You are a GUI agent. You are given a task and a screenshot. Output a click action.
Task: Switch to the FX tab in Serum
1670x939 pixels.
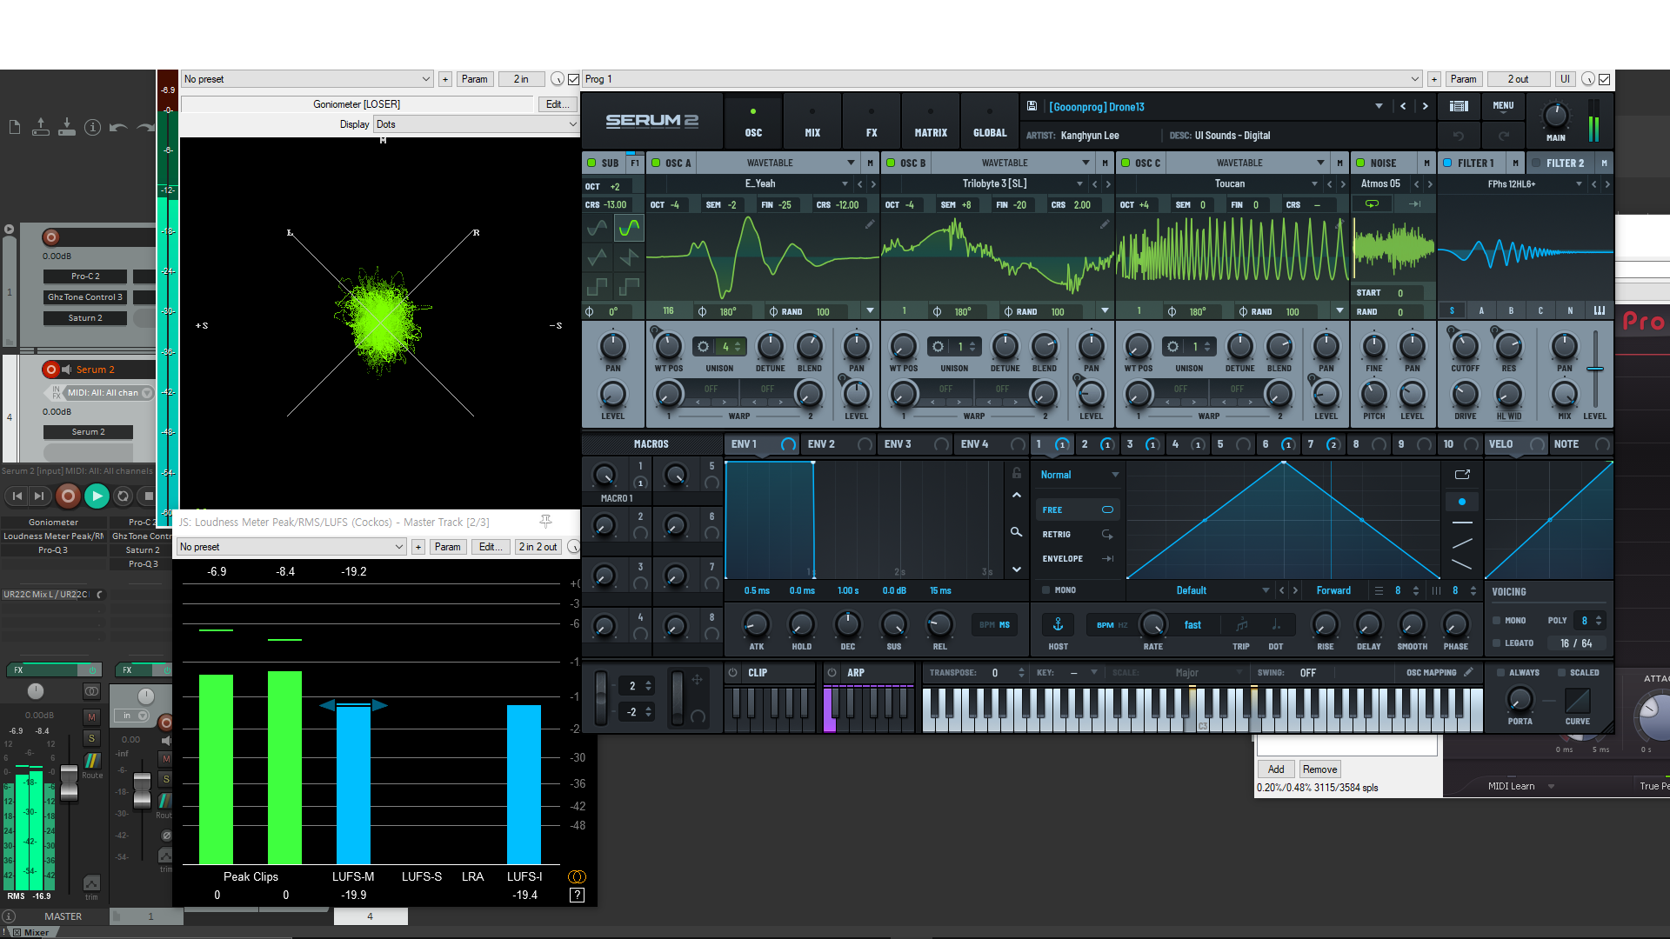click(x=872, y=121)
